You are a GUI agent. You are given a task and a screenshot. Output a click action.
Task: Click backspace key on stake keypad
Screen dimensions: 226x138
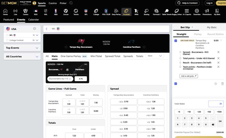pos(213,125)
